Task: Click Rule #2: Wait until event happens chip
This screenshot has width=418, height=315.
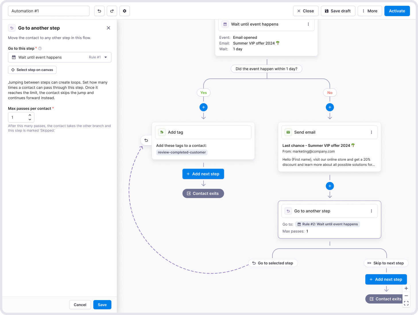Action: (328, 224)
